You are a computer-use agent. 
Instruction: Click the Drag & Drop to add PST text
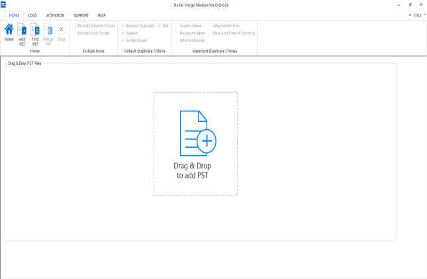coord(195,170)
